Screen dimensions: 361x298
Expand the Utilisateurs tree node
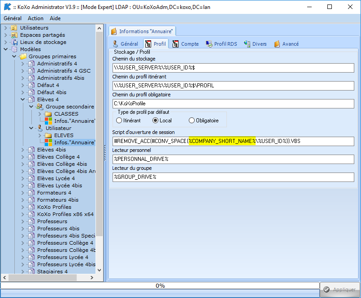tap(6, 28)
